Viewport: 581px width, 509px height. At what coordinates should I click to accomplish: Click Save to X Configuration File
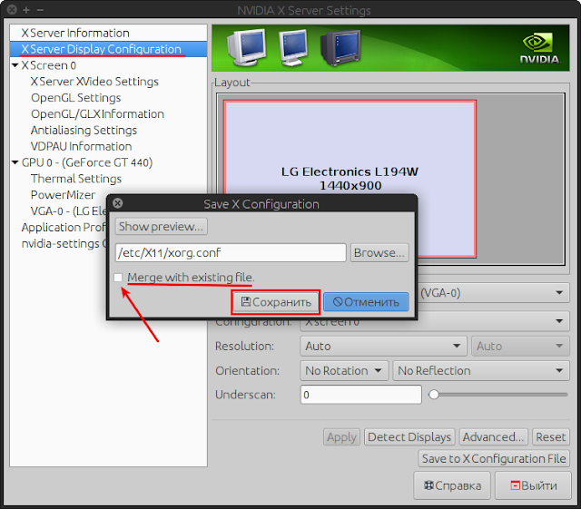click(x=494, y=458)
